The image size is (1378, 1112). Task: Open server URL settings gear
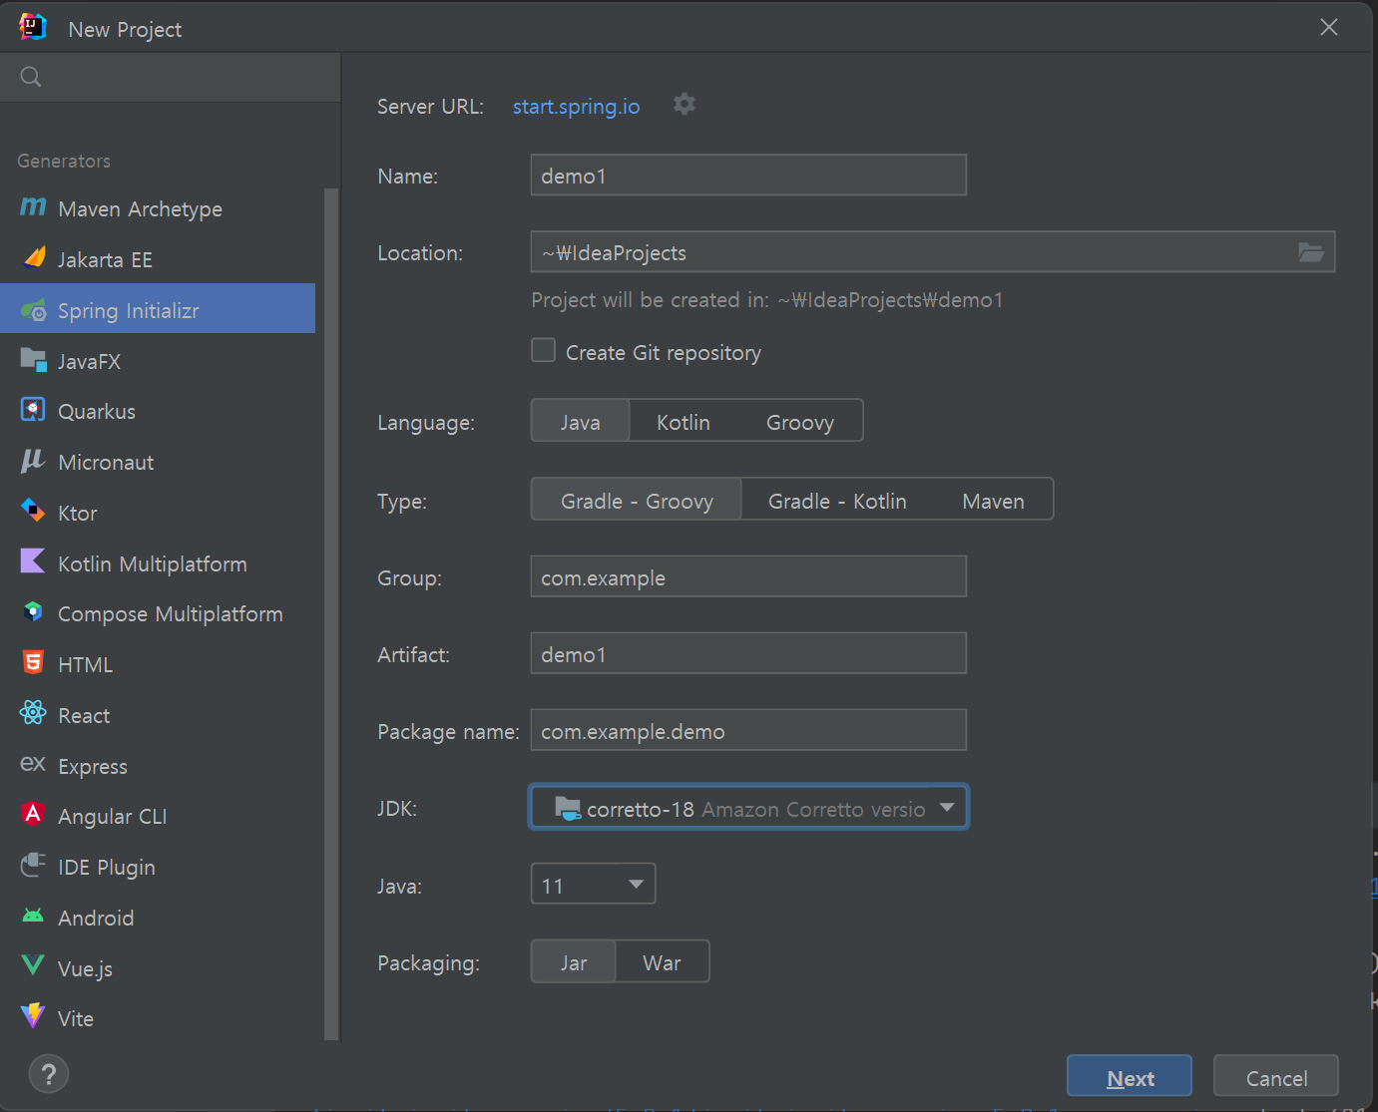click(684, 104)
